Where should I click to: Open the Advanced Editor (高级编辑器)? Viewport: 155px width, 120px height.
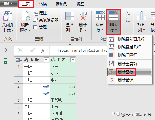pos(46,20)
